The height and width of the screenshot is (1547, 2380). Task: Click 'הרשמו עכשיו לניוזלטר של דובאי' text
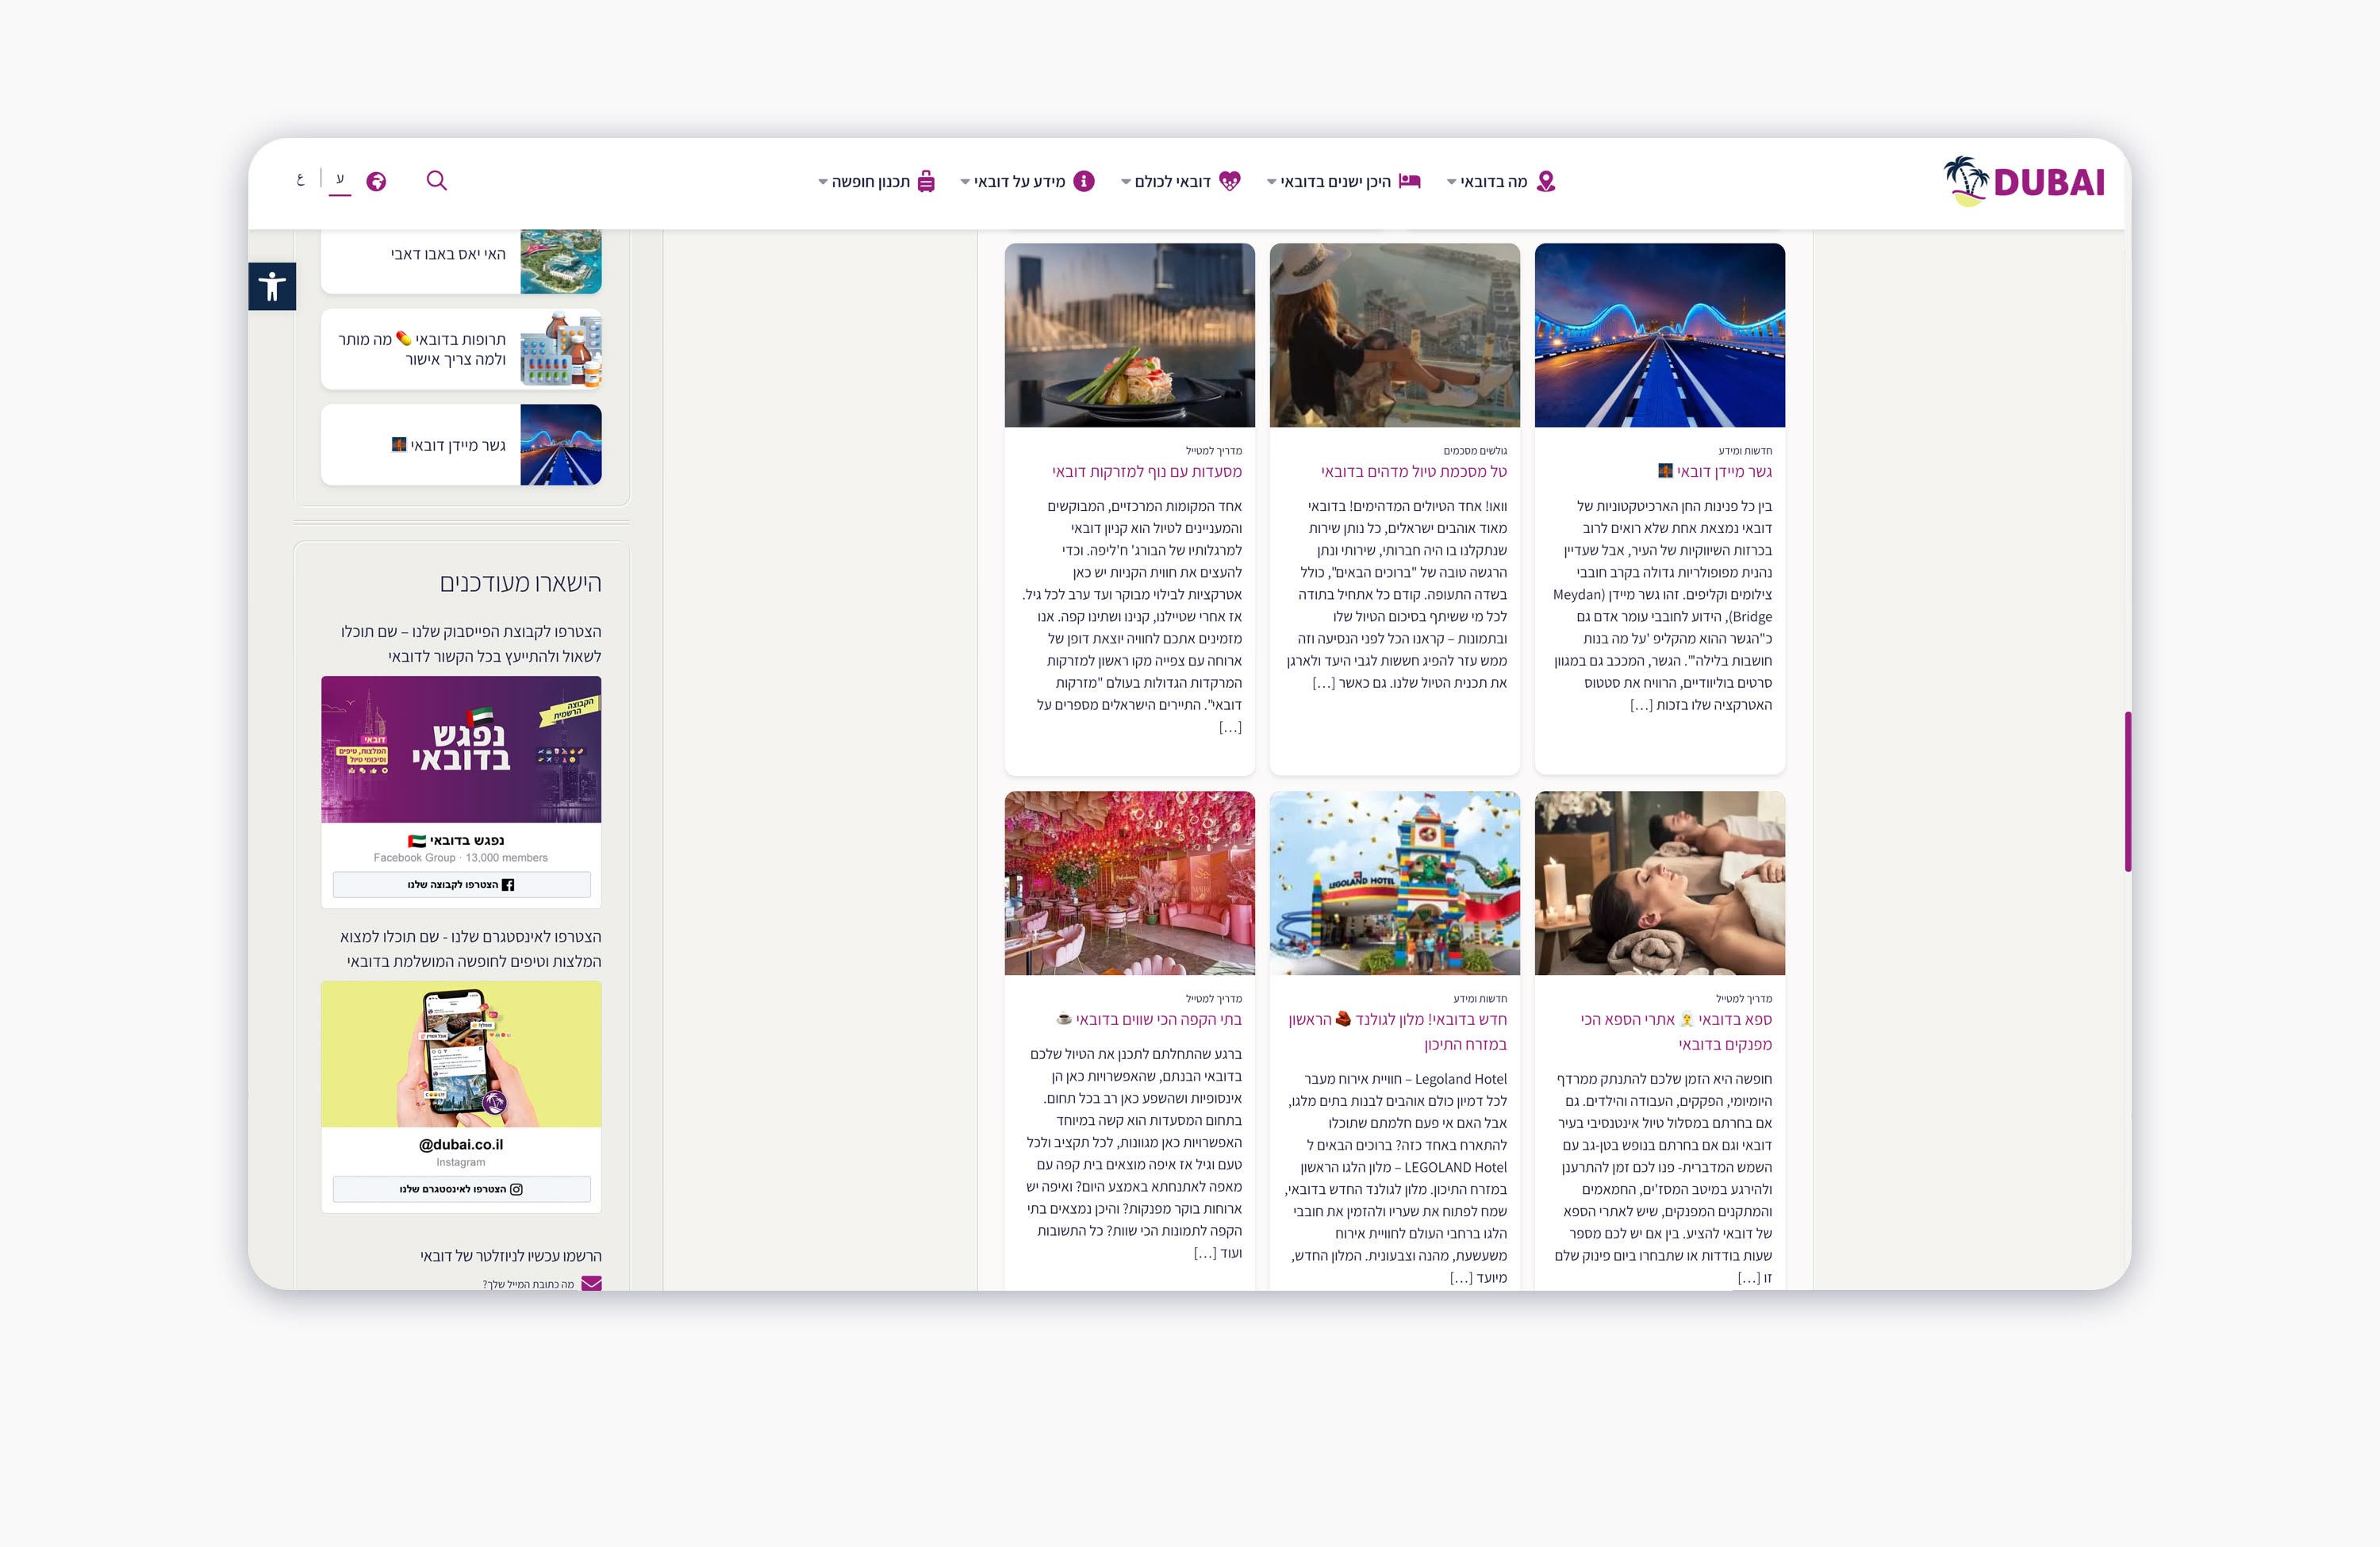pyautogui.click(x=511, y=1256)
